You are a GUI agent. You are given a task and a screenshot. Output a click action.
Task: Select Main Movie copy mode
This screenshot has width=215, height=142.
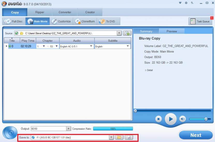point(38,21)
